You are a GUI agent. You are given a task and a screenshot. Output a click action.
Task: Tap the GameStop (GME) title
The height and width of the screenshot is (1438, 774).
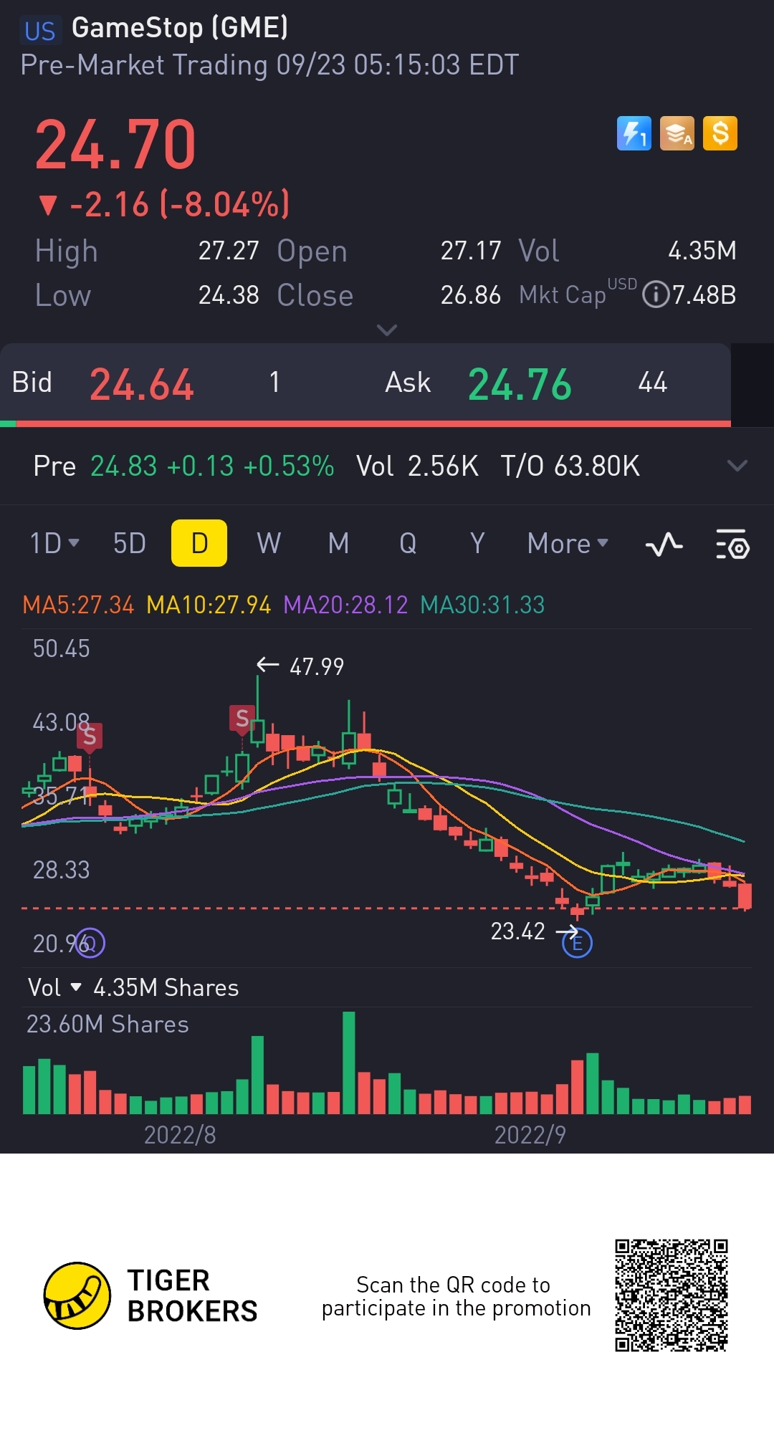[180, 28]
